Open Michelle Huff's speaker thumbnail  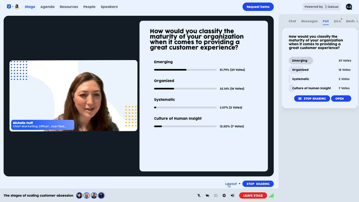point(73,95)
